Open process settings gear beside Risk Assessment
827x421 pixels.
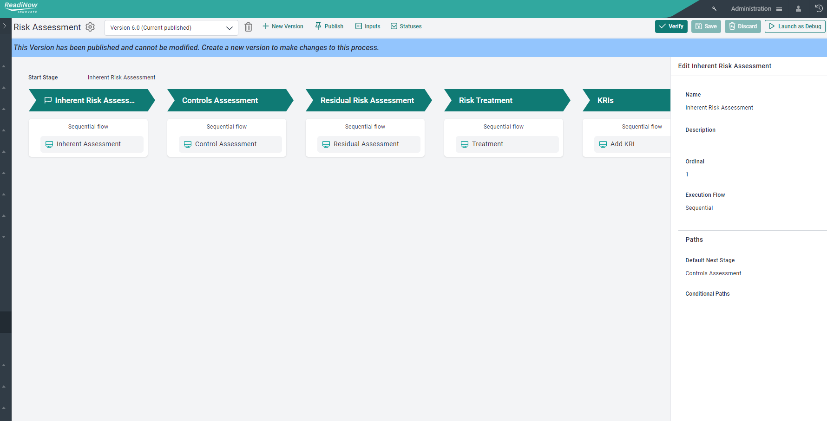tap(90, 27)
